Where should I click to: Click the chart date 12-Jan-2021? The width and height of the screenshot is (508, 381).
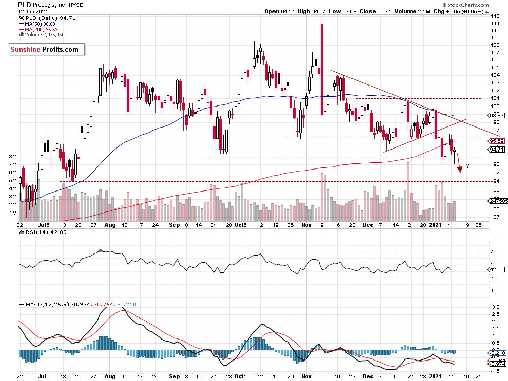tap(33, 12)
